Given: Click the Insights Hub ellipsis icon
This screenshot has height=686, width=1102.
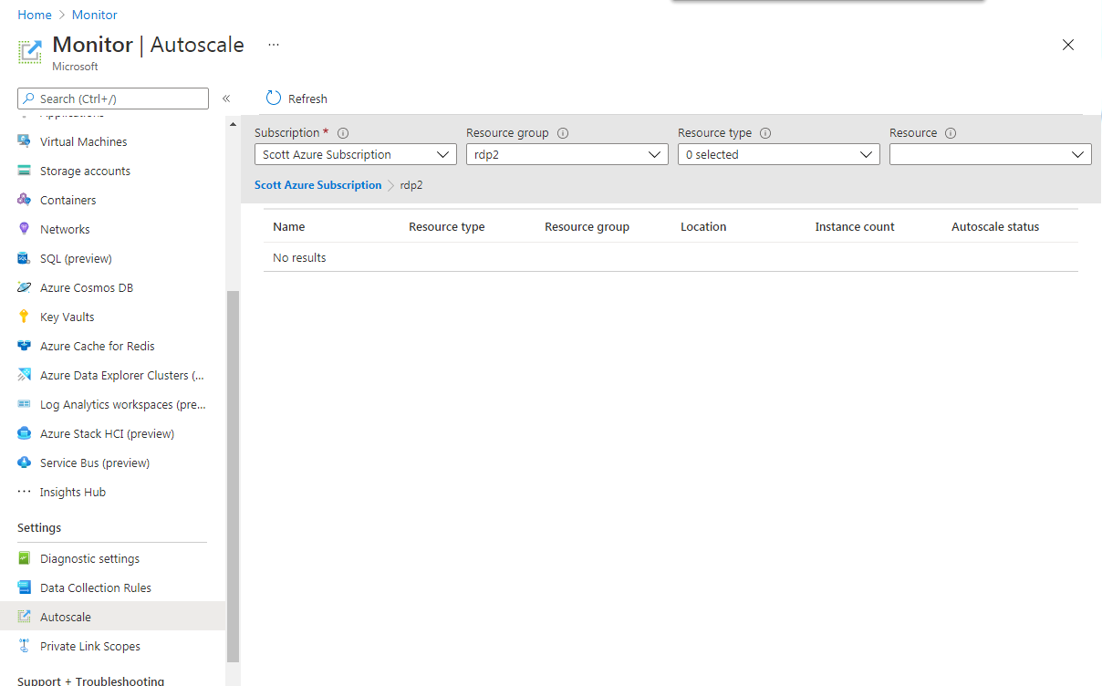Looking at the screenshot, I should click(x=25, y=492).
